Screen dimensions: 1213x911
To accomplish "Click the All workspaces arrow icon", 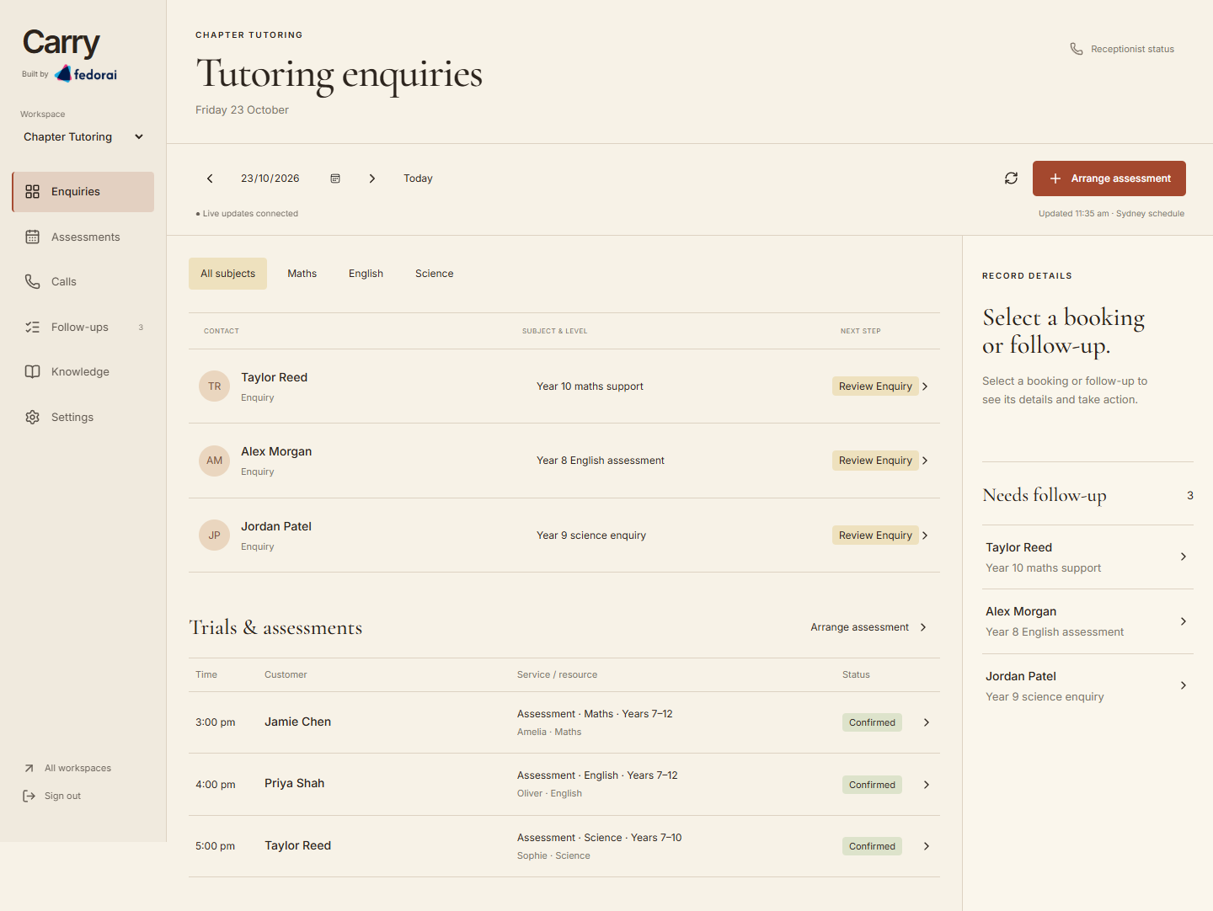I will 29,768.
